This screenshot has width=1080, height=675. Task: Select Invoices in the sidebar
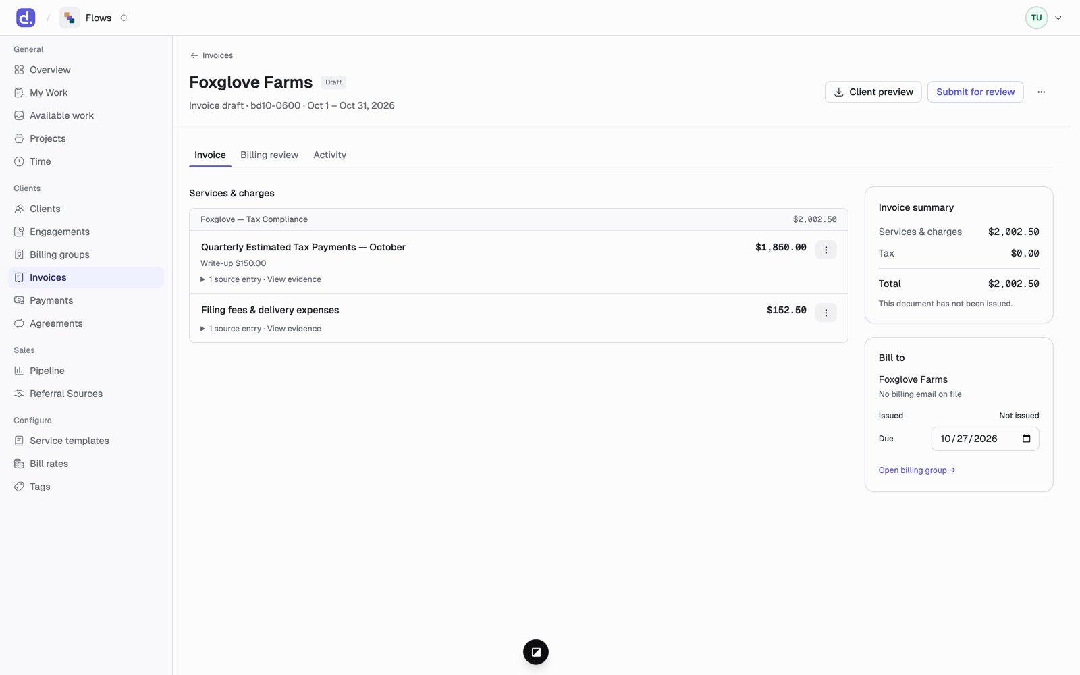coord(86,277)
